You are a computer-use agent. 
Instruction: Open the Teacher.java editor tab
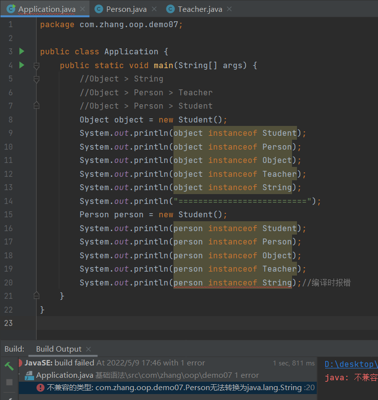(x=200, y=9)
